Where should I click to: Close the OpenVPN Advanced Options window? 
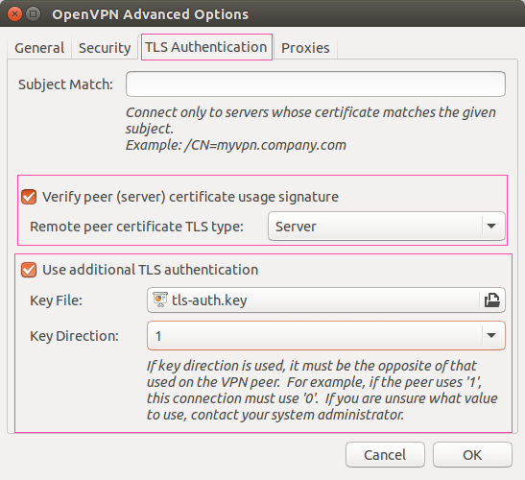click(x=14, y=14)
